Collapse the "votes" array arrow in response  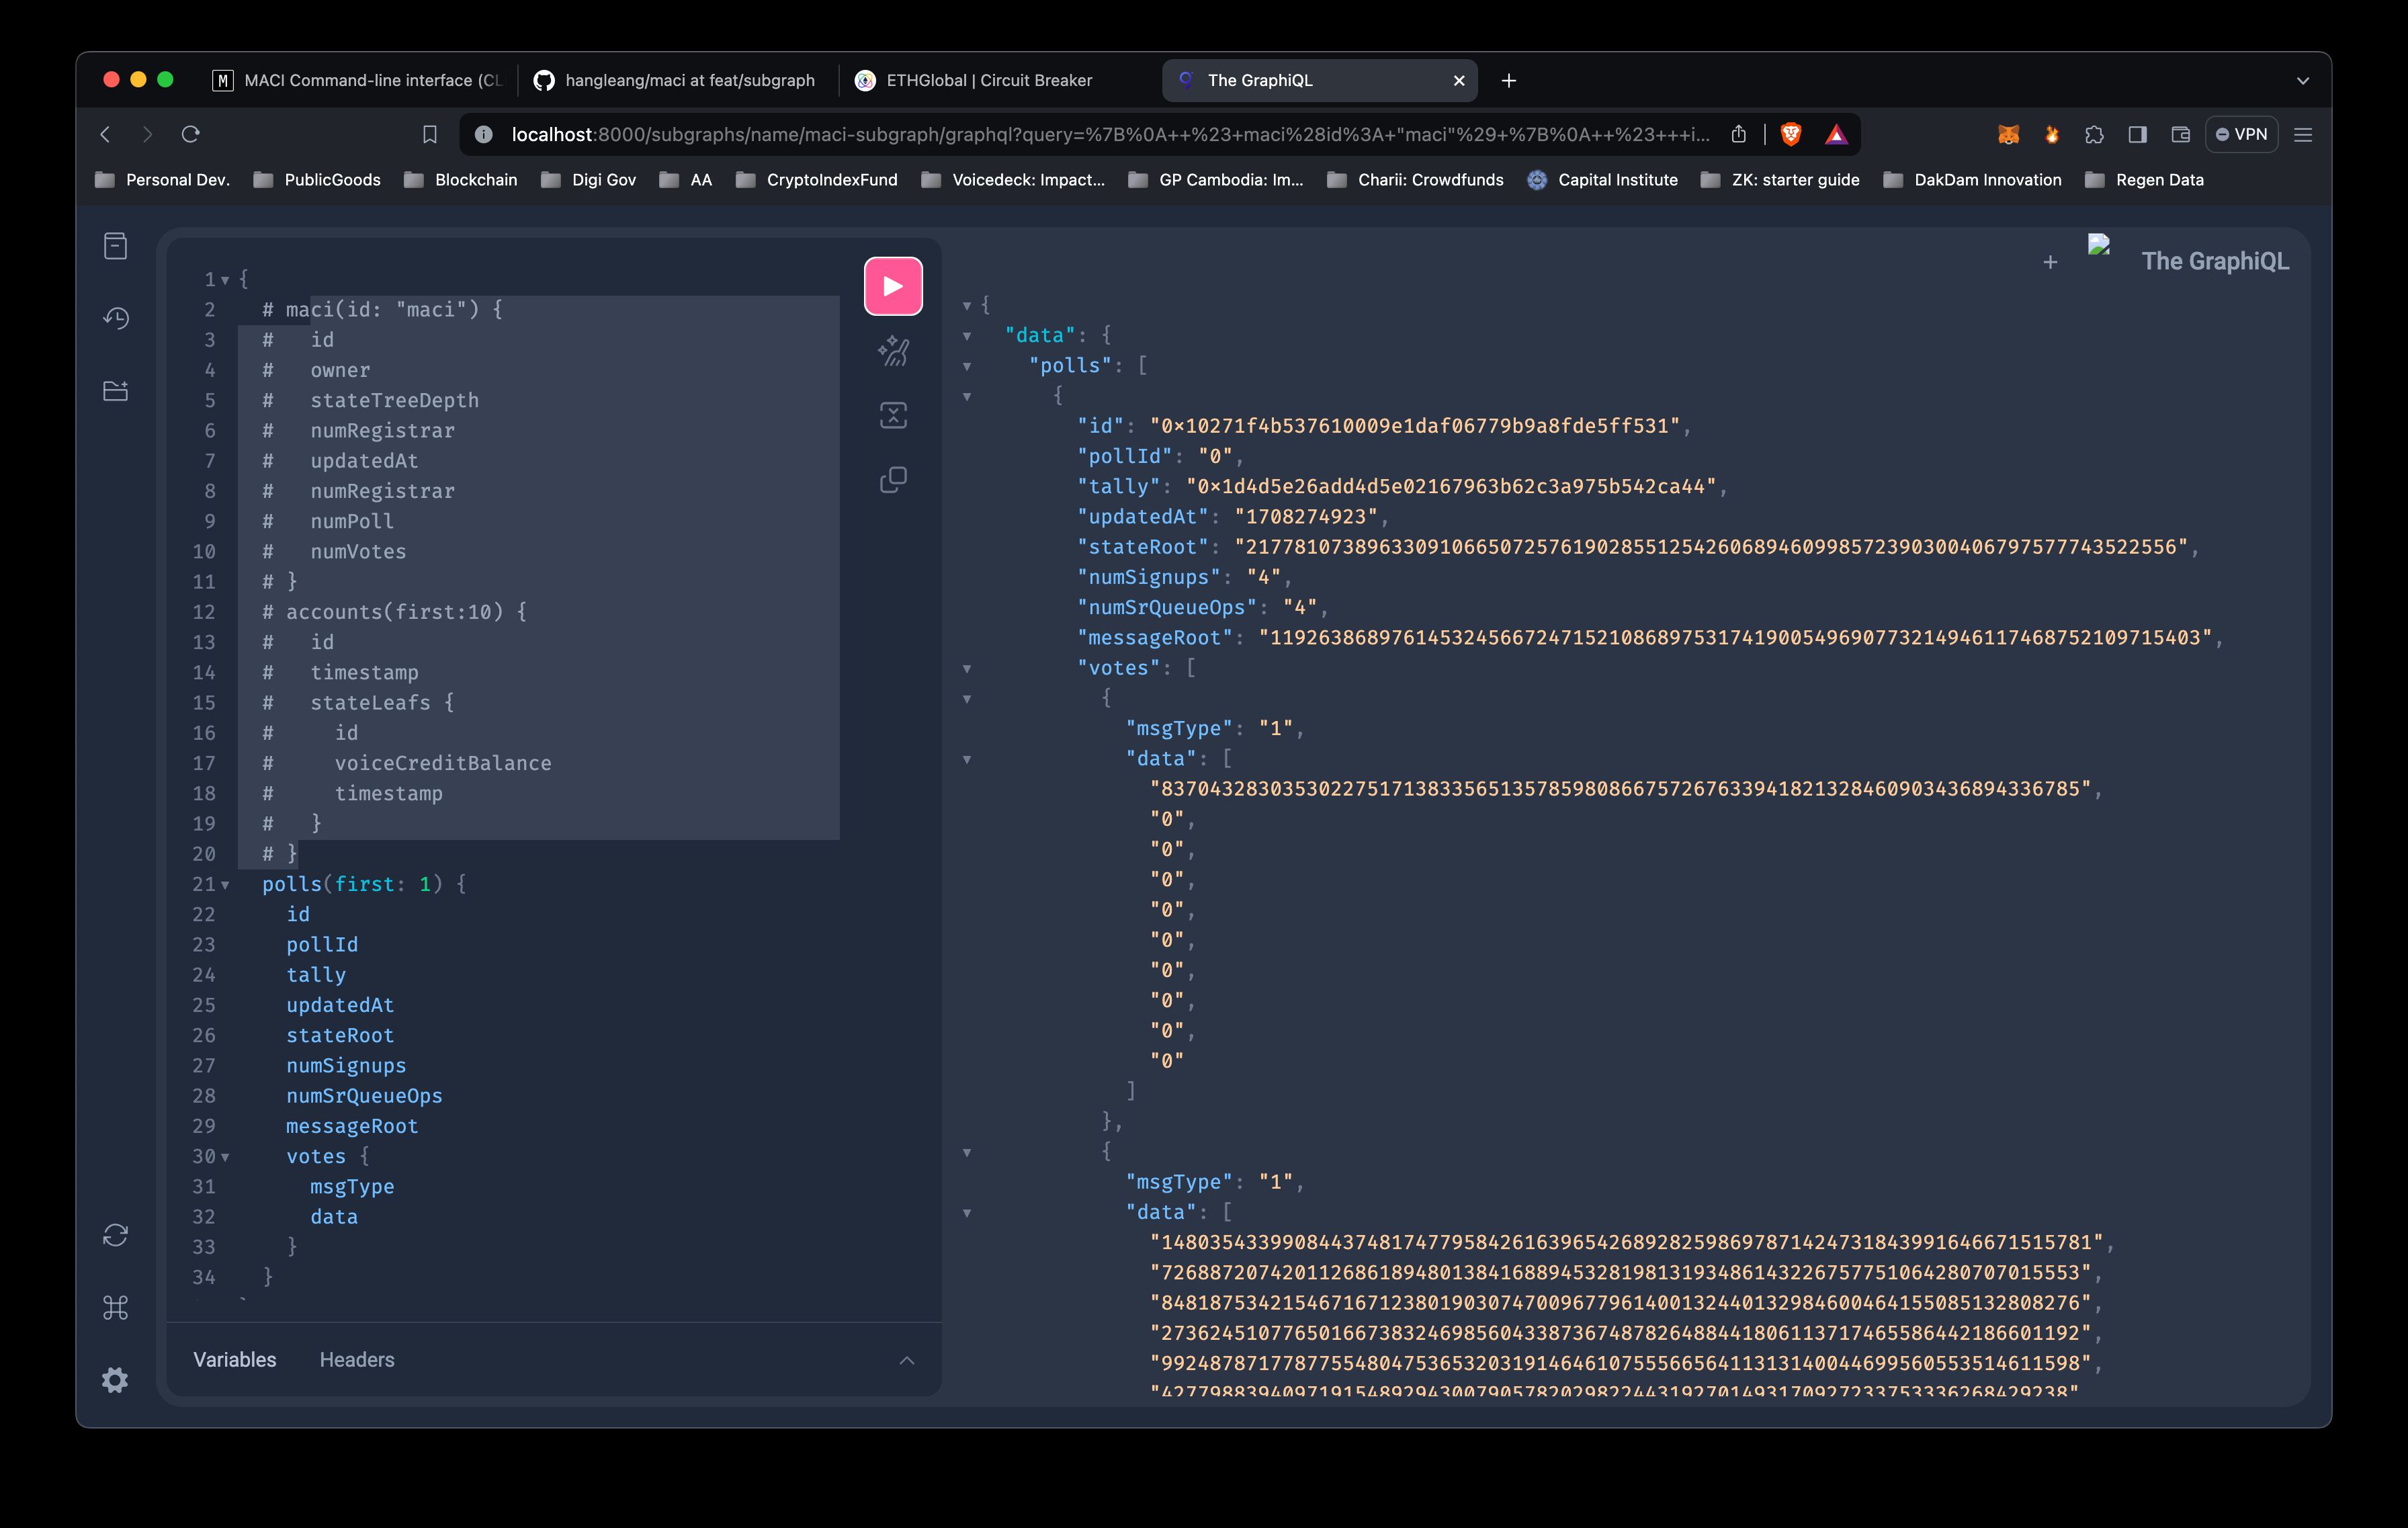pyautogui.click(x=967, y=668)
